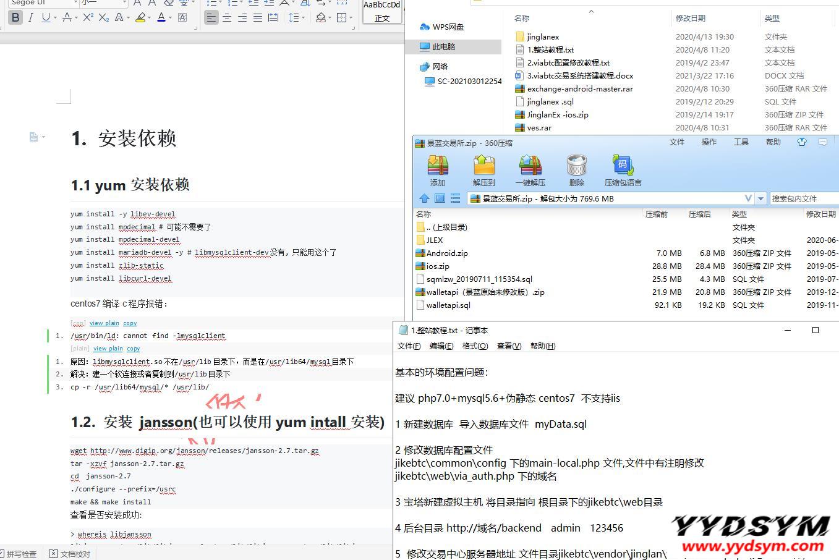Click the 搜索包内文件 search field
This screenshot has width=839, height=560.
[x=804, y=198]
